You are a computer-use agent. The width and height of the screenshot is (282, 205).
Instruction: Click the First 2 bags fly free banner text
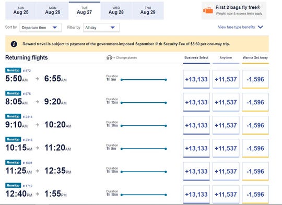pyautogui.click(x=238, y=7)
